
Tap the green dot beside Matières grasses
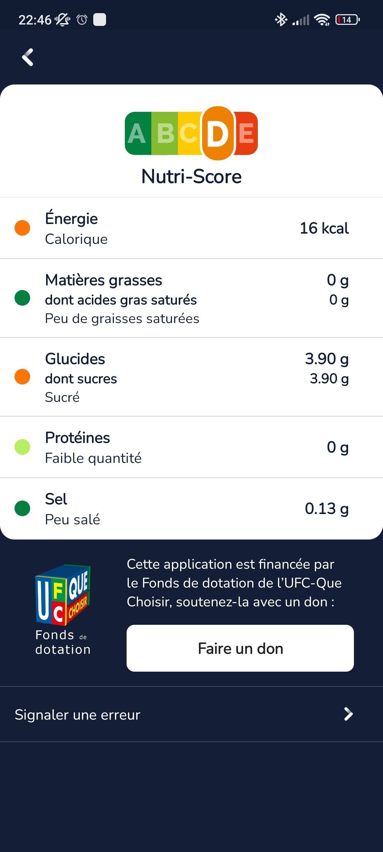point(22,298)
